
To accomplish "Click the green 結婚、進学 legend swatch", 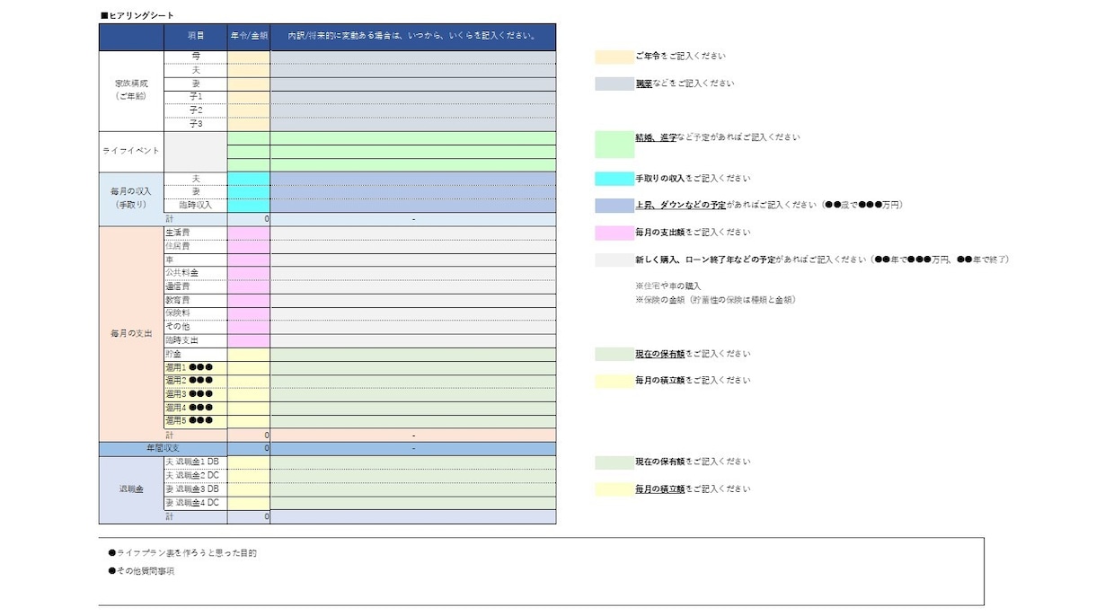I will point(614,145).
